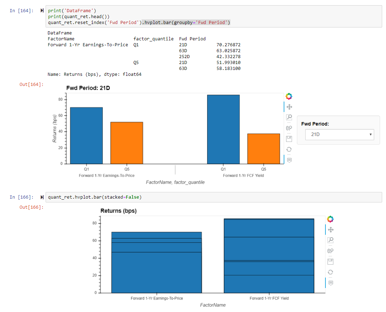
Task: Click the value 51.993010 in the printed output
Action: [228, 63]
